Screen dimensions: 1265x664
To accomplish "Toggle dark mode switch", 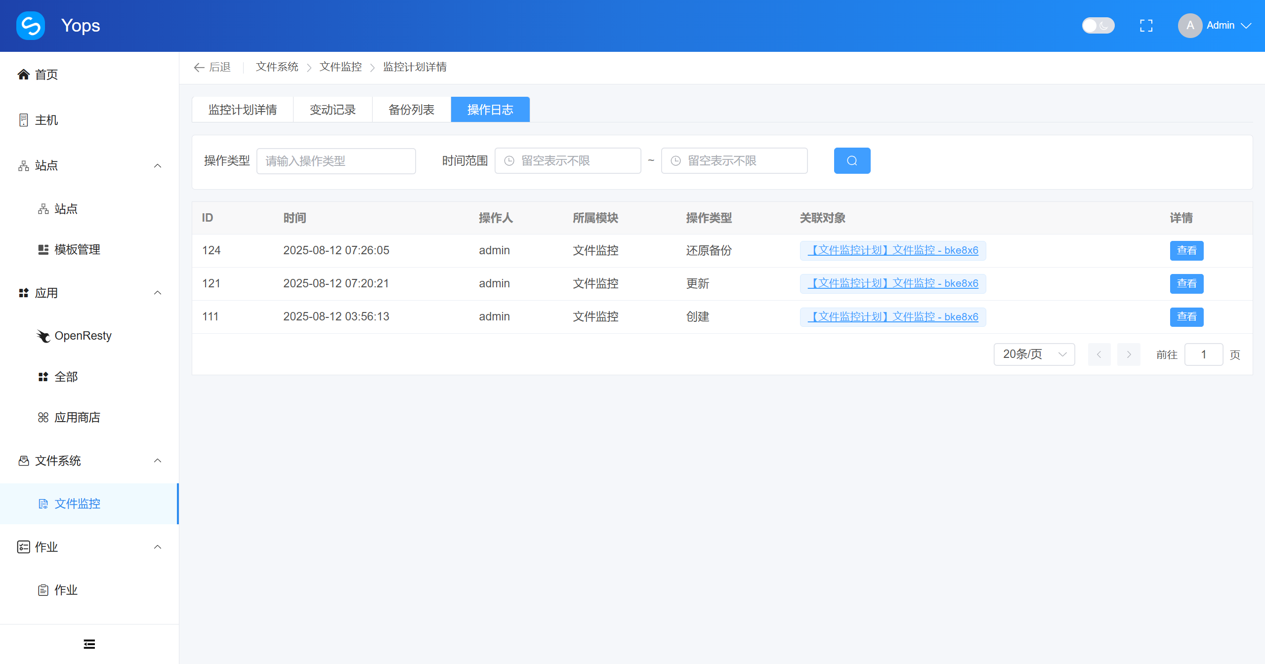I will [1097, 26].
